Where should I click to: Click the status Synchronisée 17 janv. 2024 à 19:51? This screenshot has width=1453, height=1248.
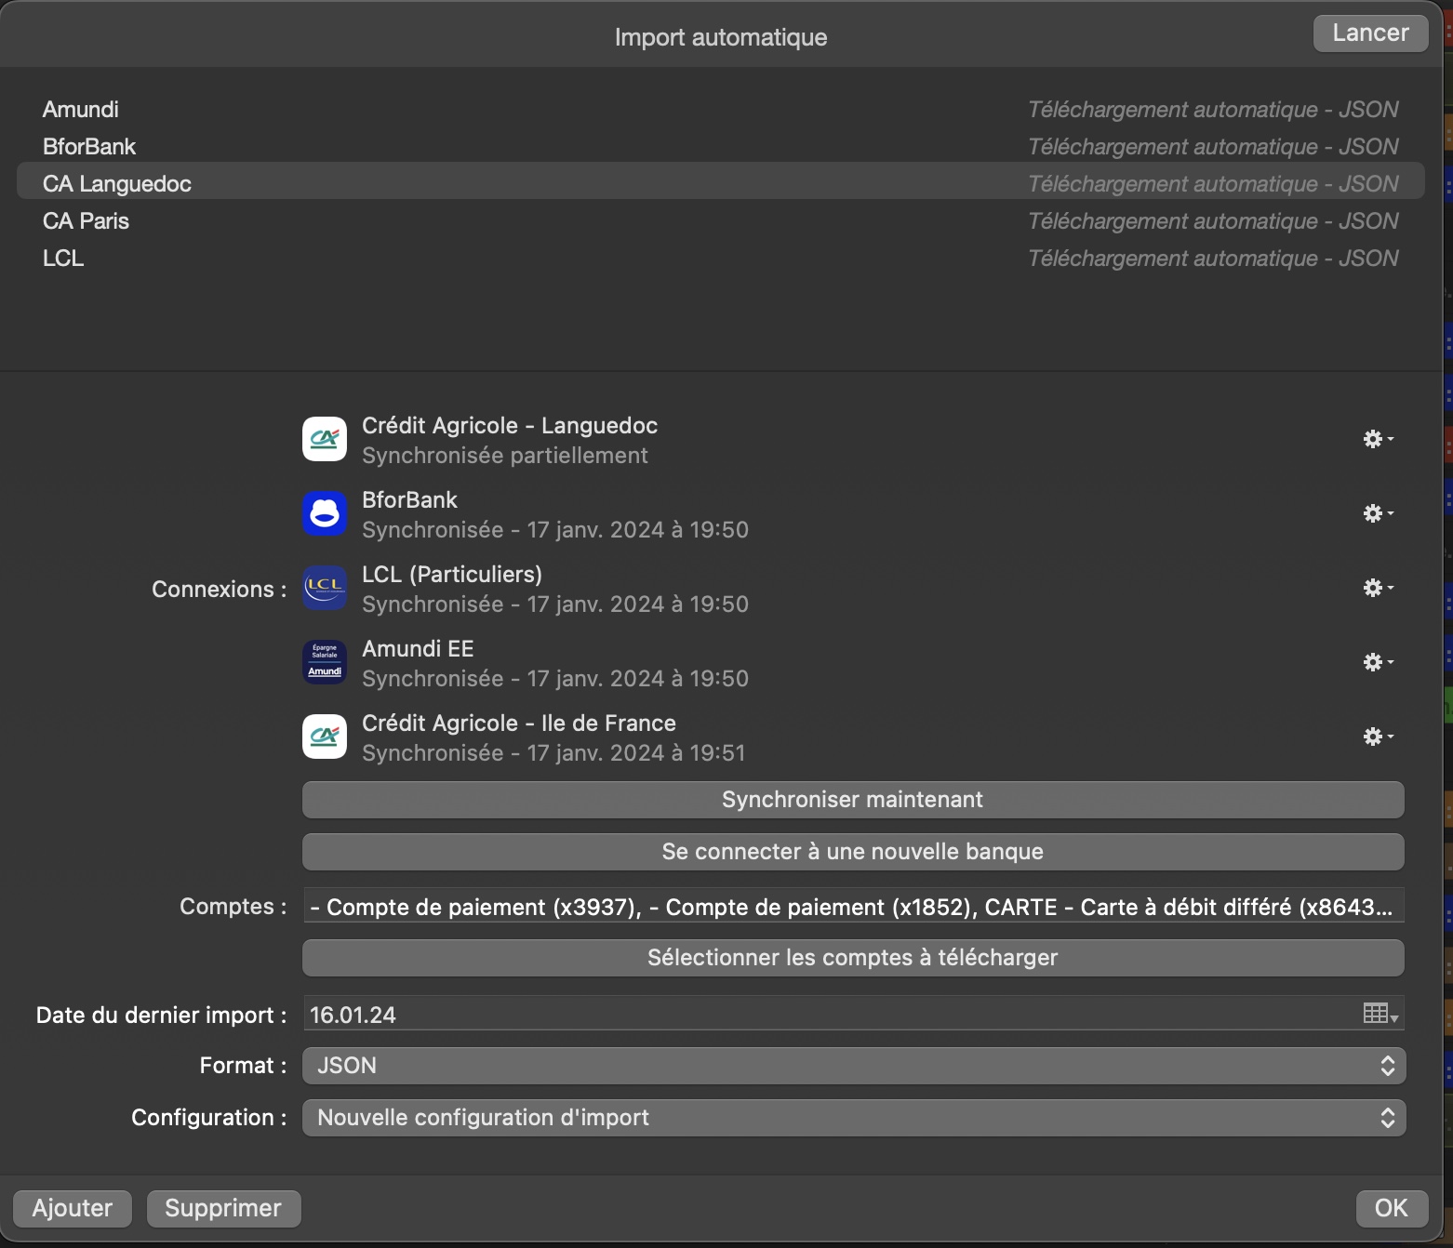pos(553,753)
